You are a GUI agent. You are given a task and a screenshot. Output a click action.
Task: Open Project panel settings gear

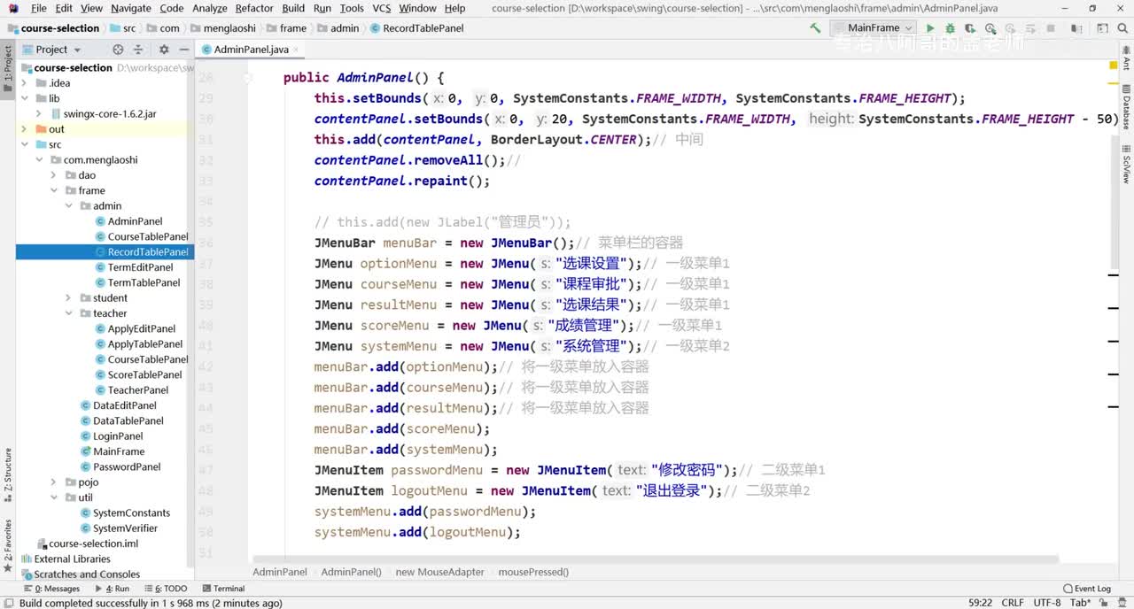(164, 50)
